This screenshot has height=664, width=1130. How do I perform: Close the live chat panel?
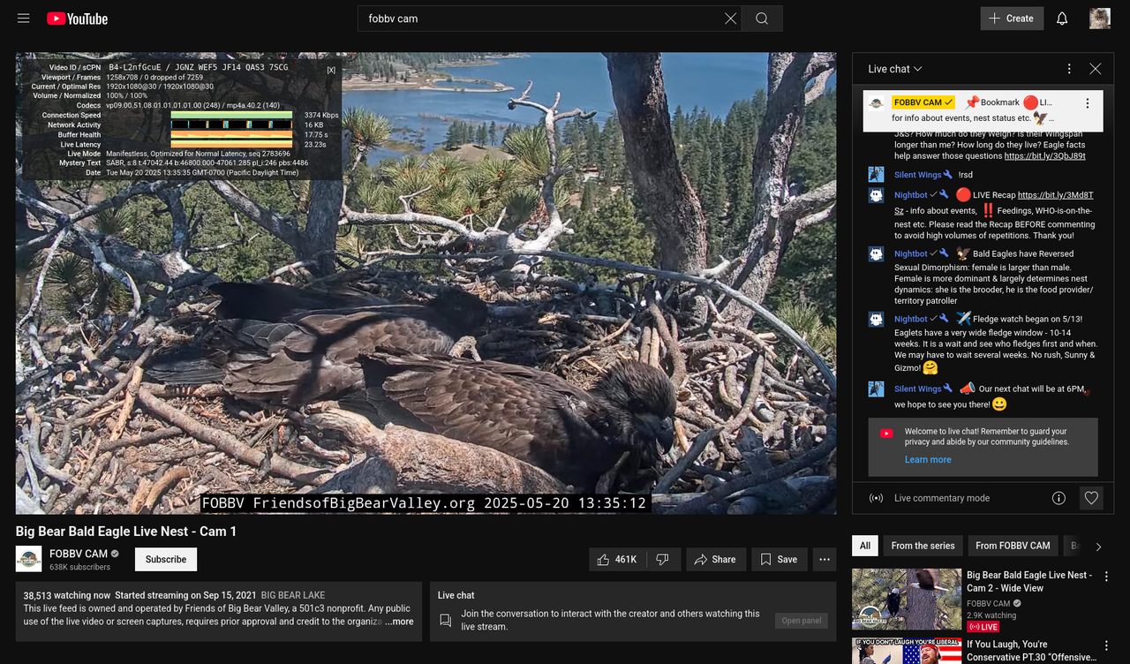[1095, 69]
